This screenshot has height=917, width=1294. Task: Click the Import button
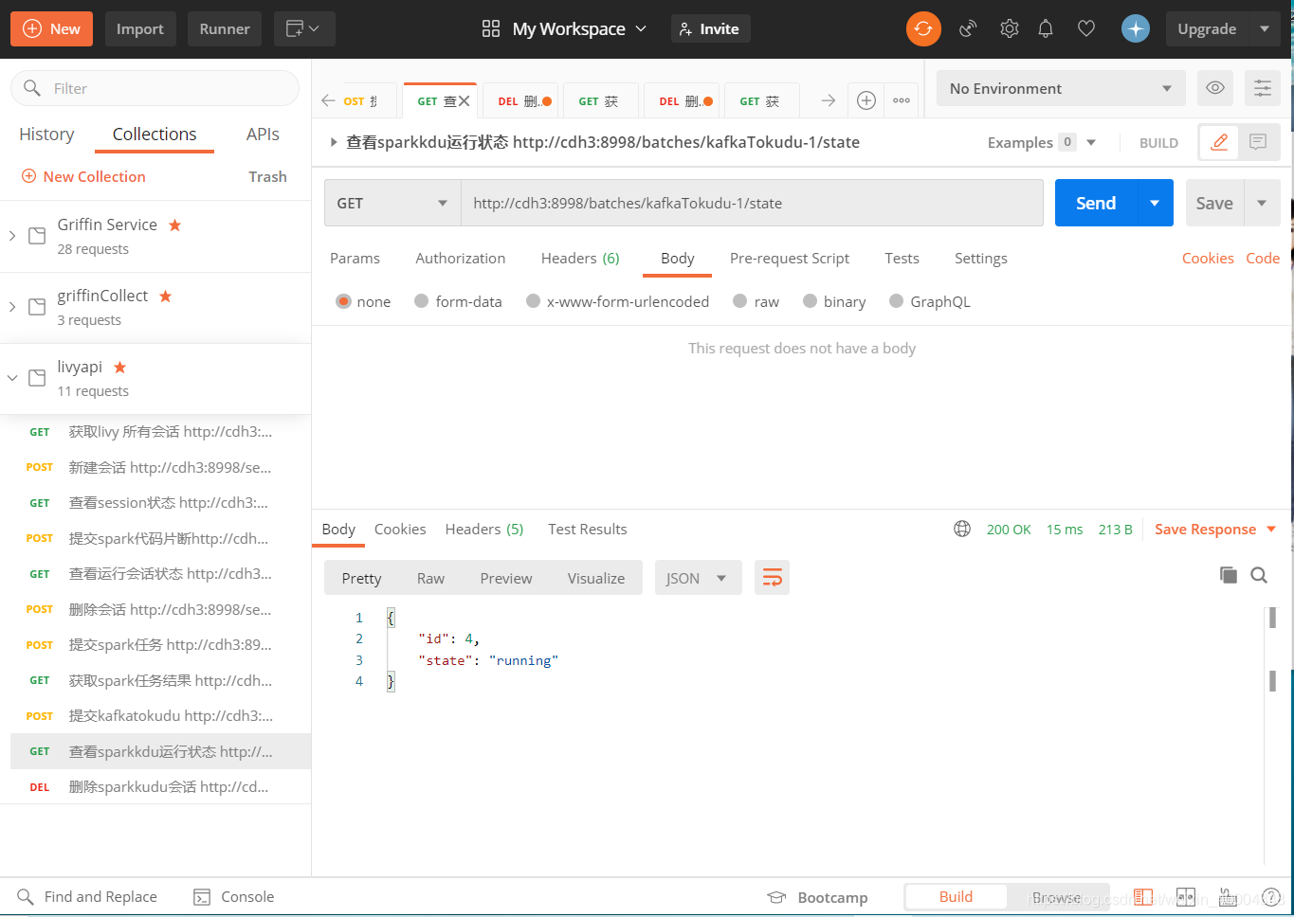pos(140,28)
